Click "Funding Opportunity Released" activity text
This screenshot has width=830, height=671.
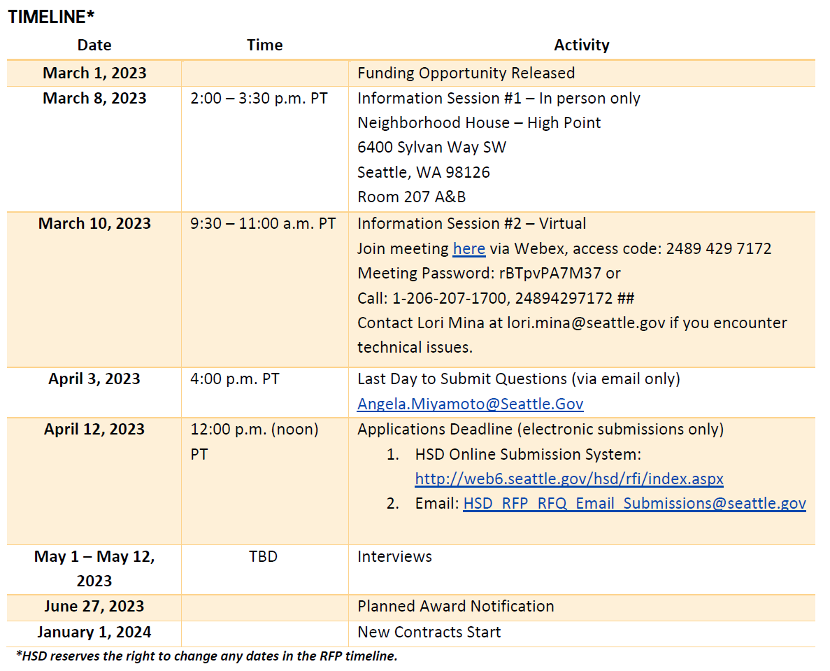466,73
